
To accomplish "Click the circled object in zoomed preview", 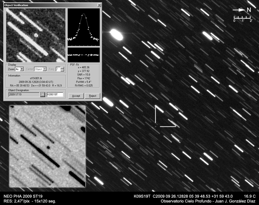I will coord(36,34).
